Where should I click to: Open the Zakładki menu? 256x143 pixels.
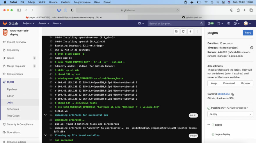(66, 2)
